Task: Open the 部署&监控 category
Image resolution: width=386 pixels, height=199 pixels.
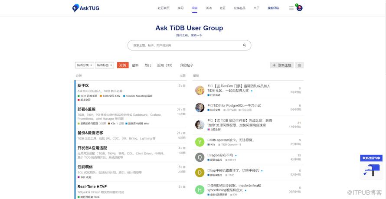Action: (x=86, y=109)
